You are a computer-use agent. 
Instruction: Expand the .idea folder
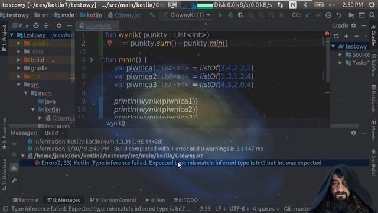click(19, 51)
